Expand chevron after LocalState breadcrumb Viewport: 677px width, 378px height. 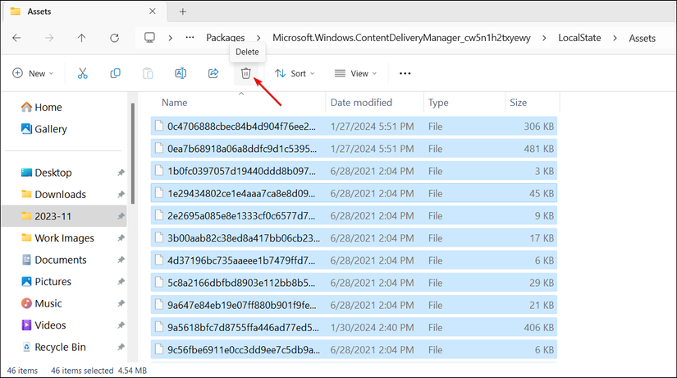click(615, 38)
